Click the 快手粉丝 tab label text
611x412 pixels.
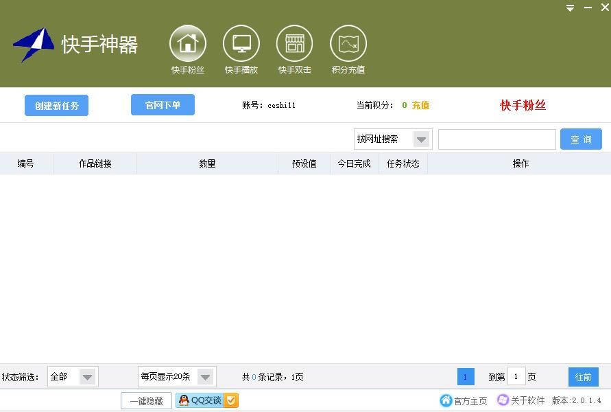188,70
